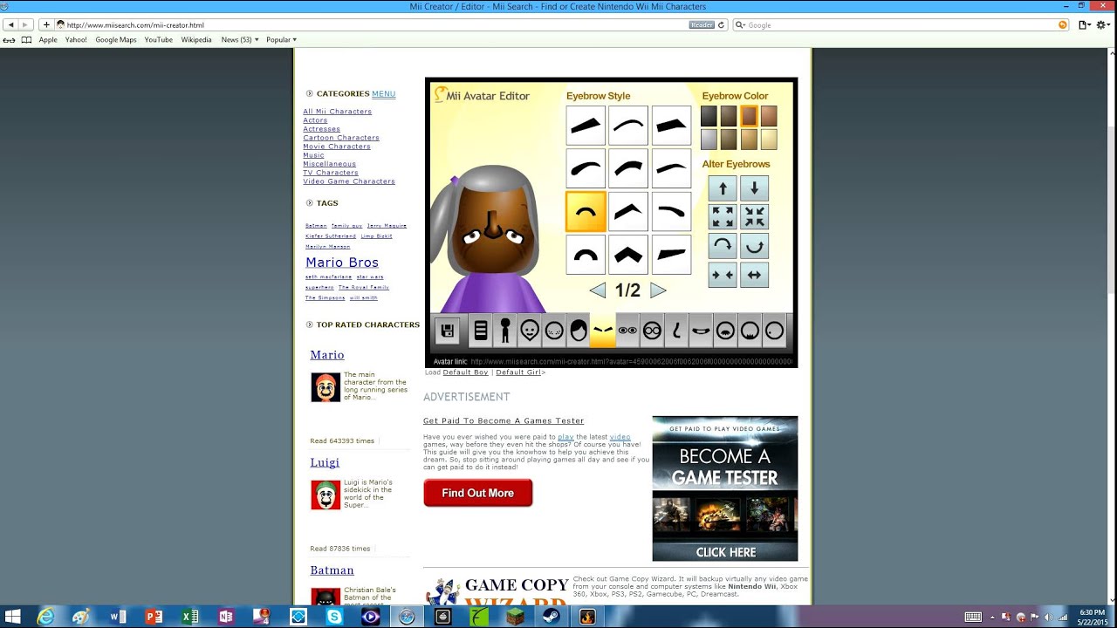The image size is (1117, 628).
Task: Open the nose tab
Action: point(676,331)
